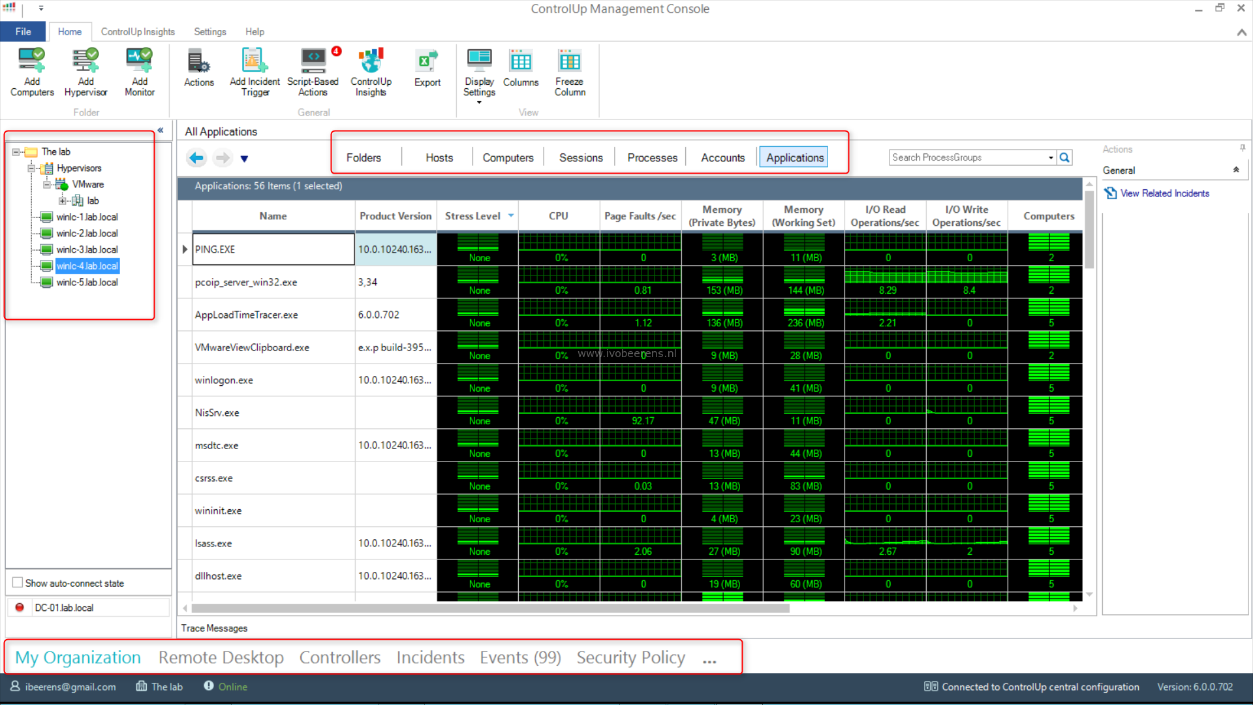Click the horizontal scrollbar of the grid
This screenshot has width=1253, height=705.
491,608
